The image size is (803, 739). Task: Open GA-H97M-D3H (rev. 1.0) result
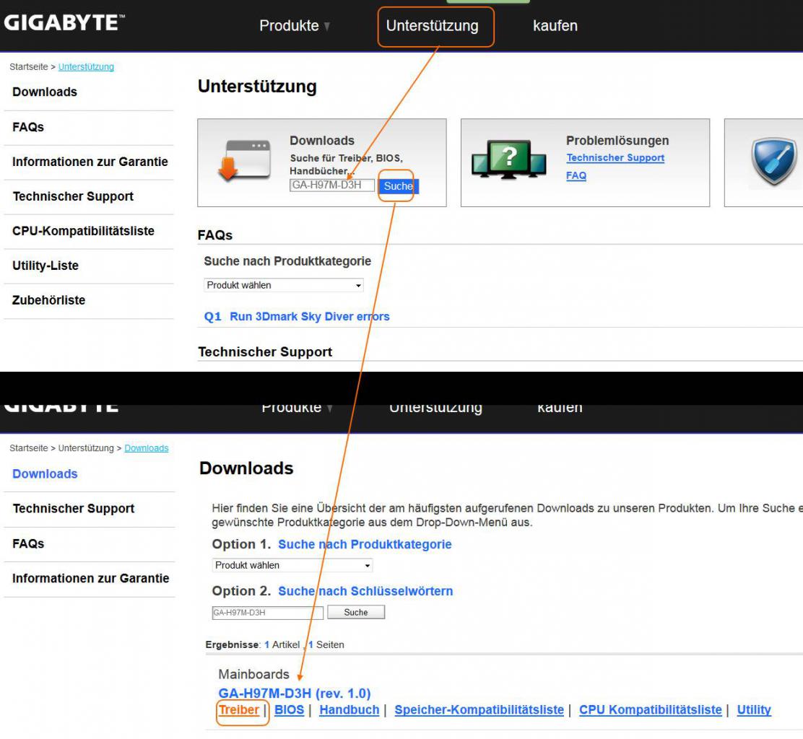point(295,694)
